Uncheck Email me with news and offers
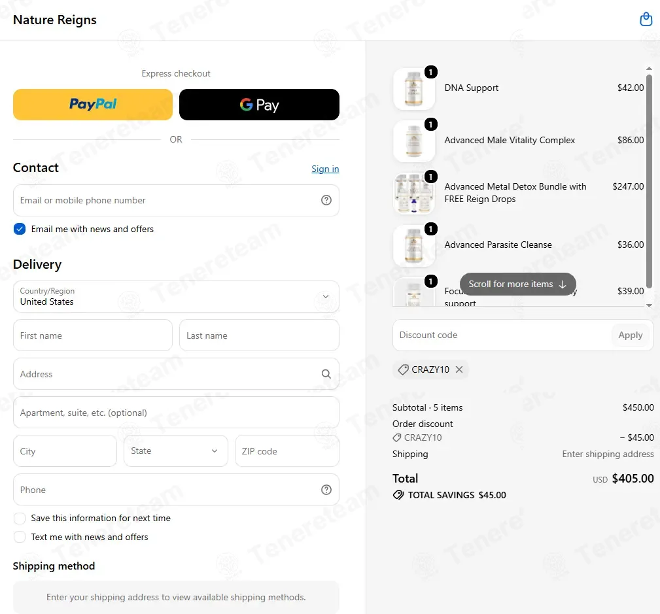This screenshot has height=614, width=660. coord(20,229)
